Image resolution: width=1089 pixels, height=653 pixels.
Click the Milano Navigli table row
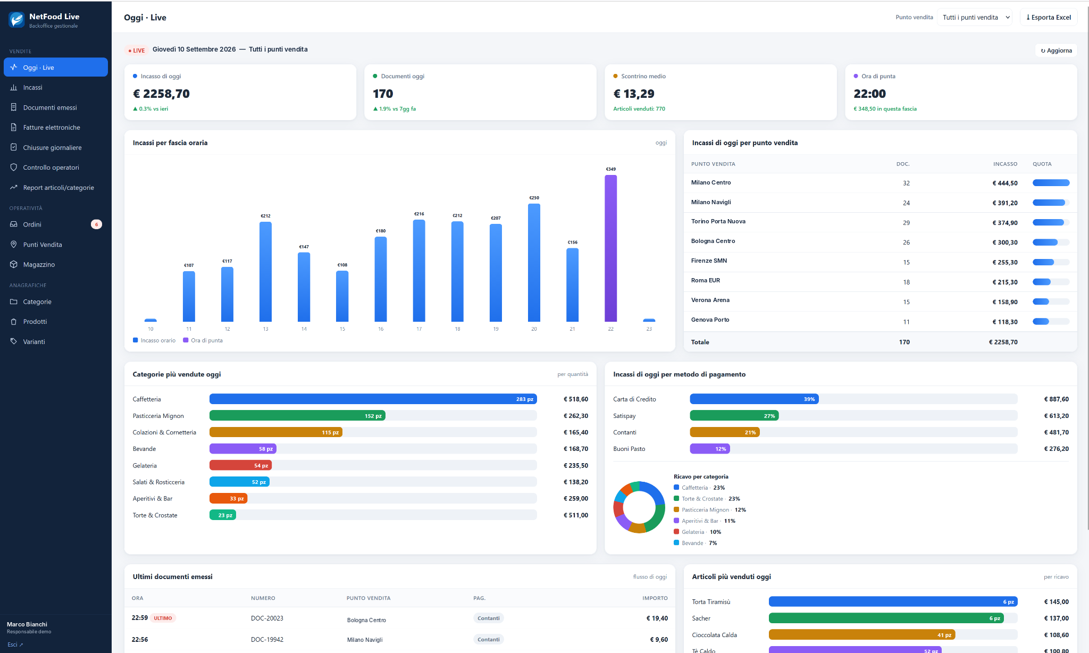point(880,203)
